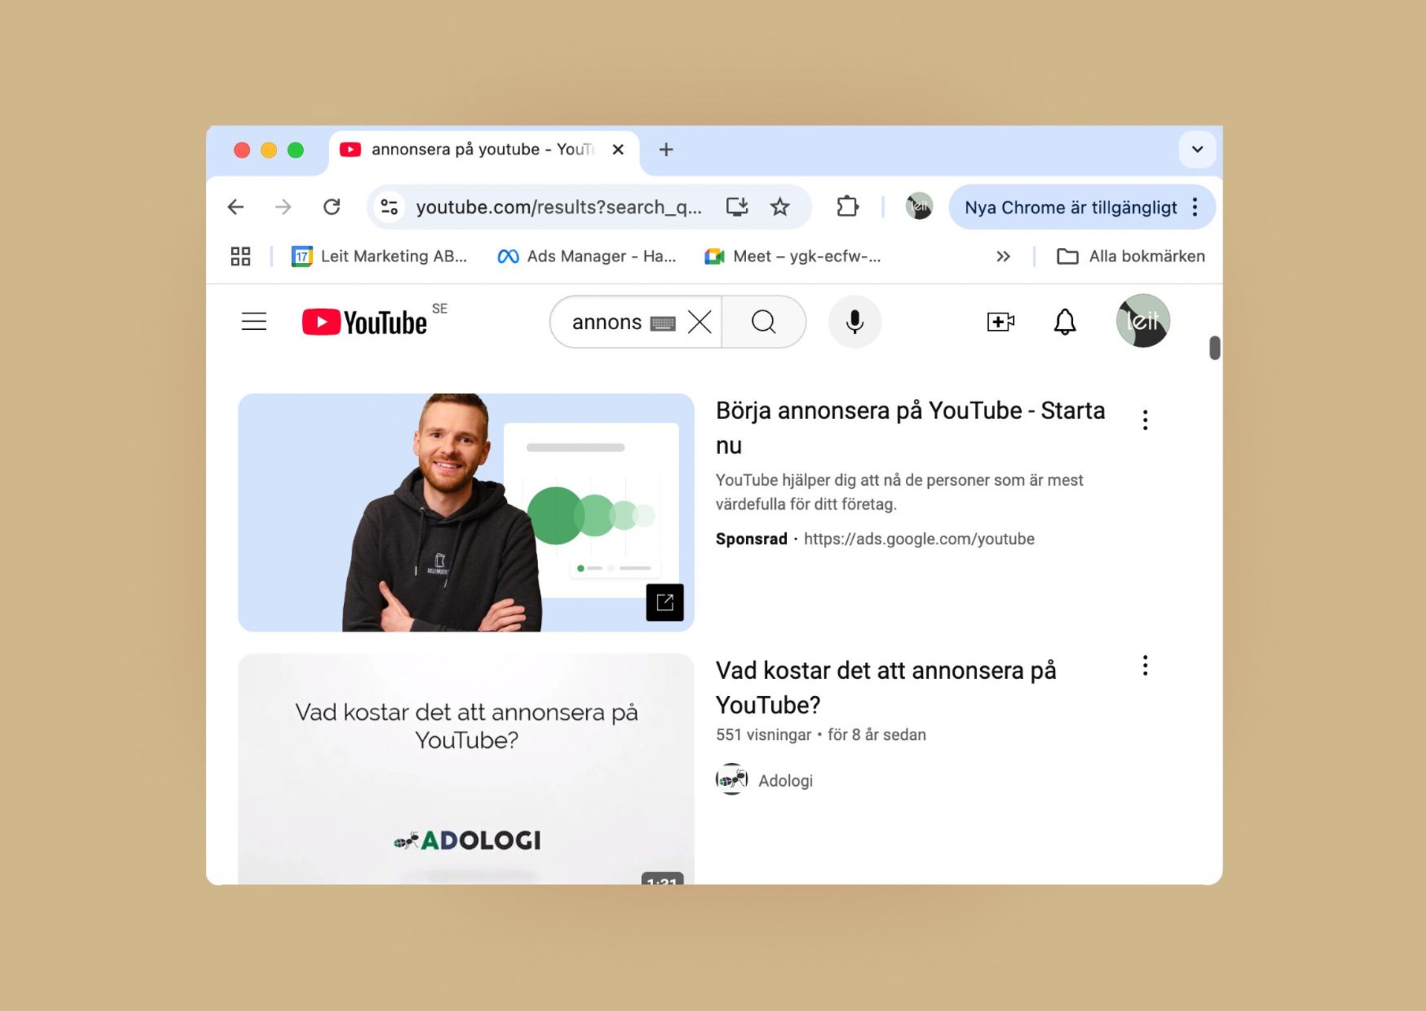The width and height of the screenshot is (1426, 1011).
Task: Open Chrome extensions puzzle icon
Action: point(847,207)
